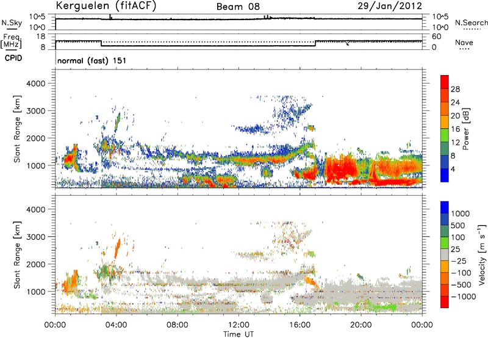488x338 pixels.
Task: Click the red bottom segment of velocity colorbar
Action: pyautogui.click(x=445, y=302)
